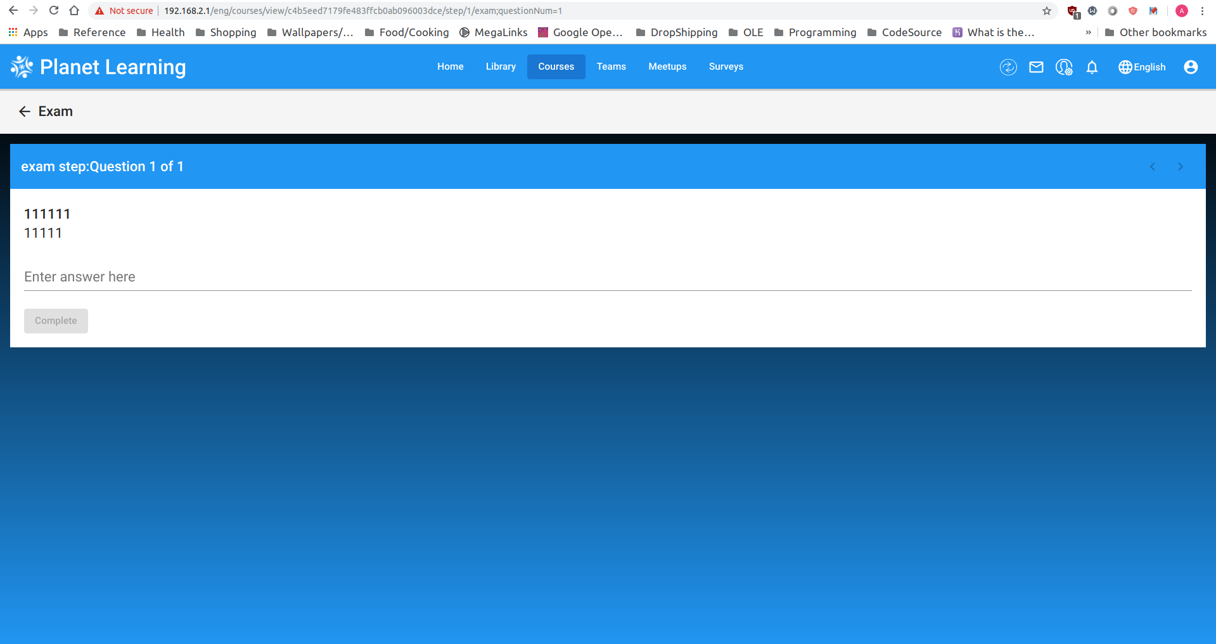Bookmark the page with the star icon
Viewport: 1216px width, 644px height.
click(x=1047, y=11)
